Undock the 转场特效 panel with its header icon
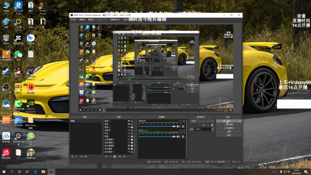The height and width of the screenshot is (175, 311). pyautogui.click(x=213, y=117)
